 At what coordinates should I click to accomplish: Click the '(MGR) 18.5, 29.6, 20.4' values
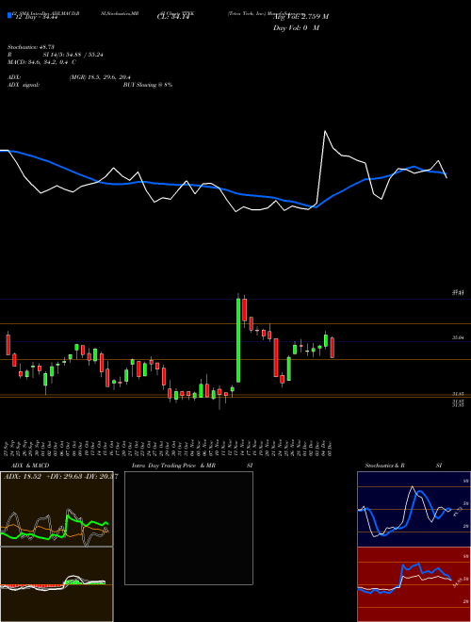pyautogui.click(x=100, y=77)
